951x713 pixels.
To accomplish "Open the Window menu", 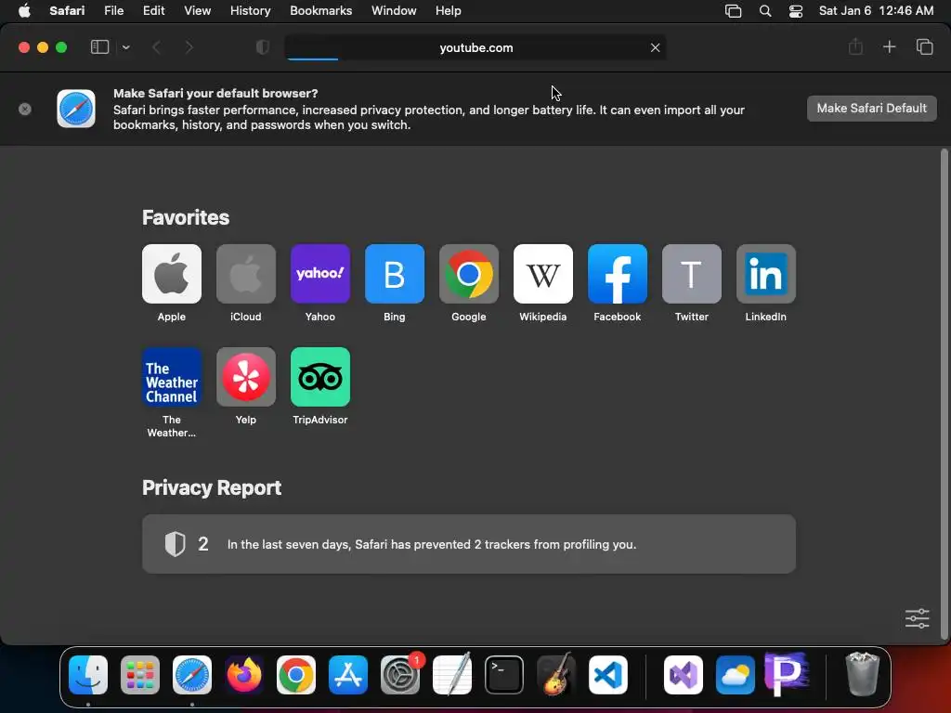I will (394, 11).
